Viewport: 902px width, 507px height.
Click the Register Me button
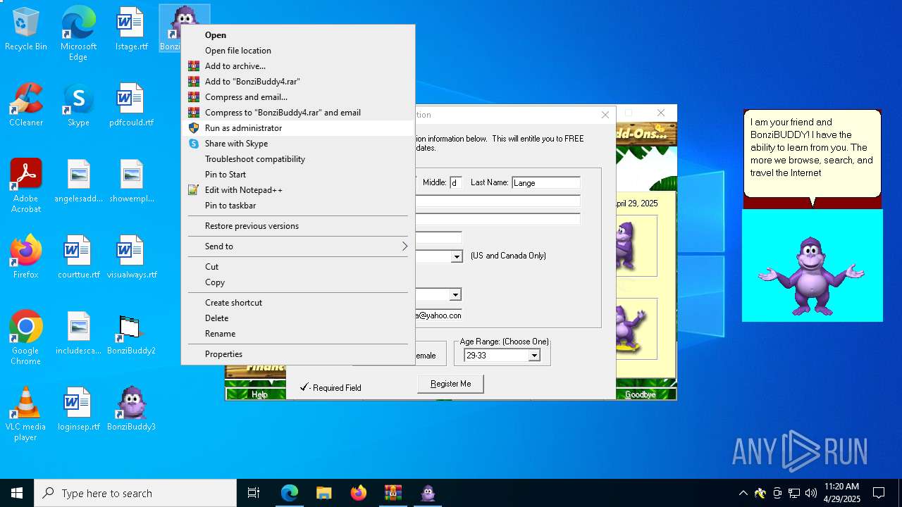click(450, 384)
